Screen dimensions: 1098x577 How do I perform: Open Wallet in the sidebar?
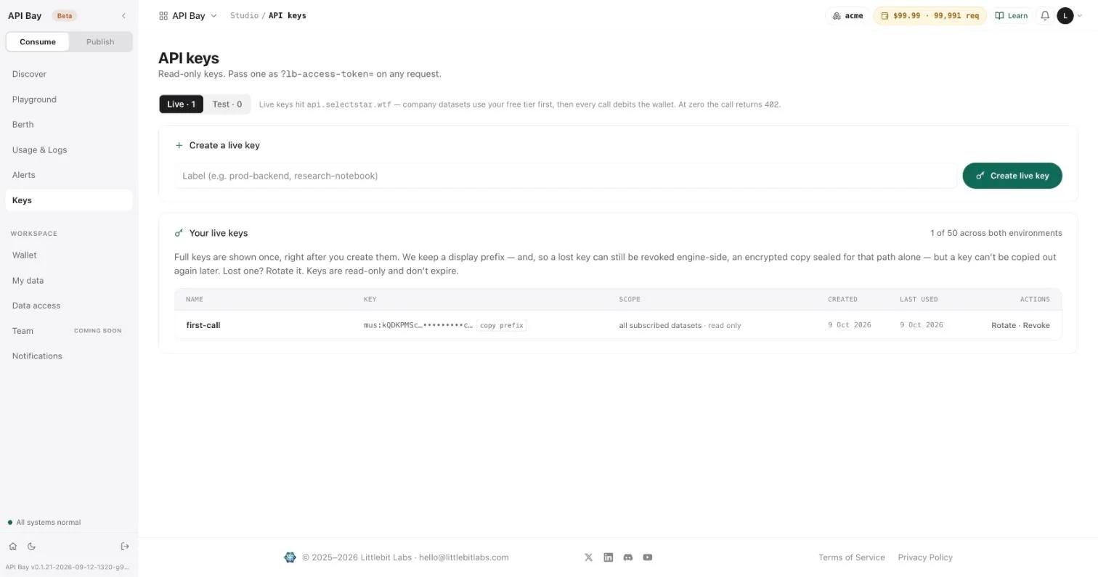[x=69, y=255]
